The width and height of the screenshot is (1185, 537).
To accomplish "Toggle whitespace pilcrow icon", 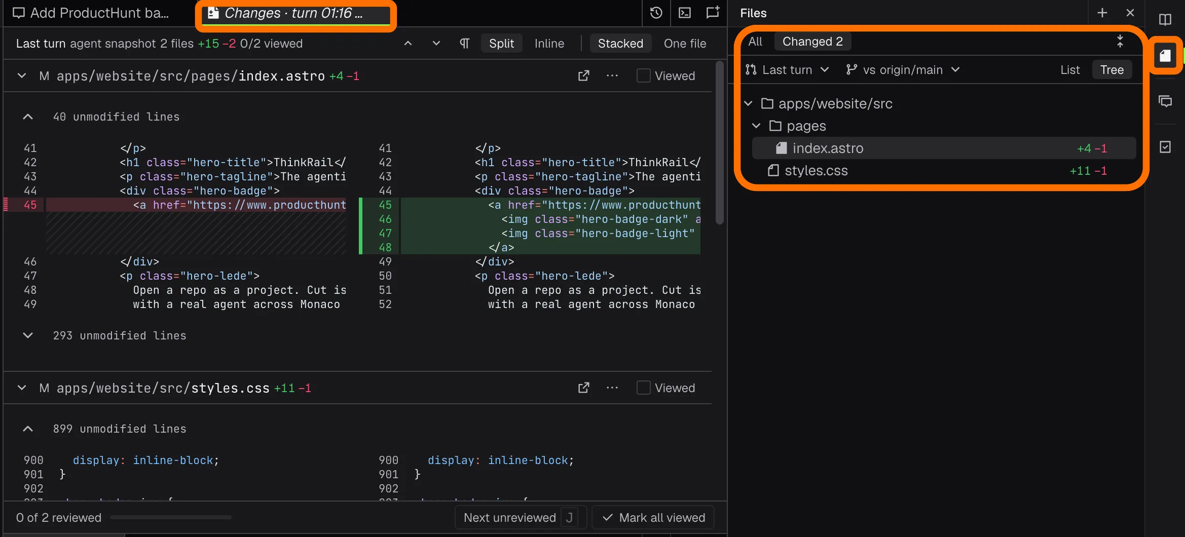I will click(x=465, y=44).
